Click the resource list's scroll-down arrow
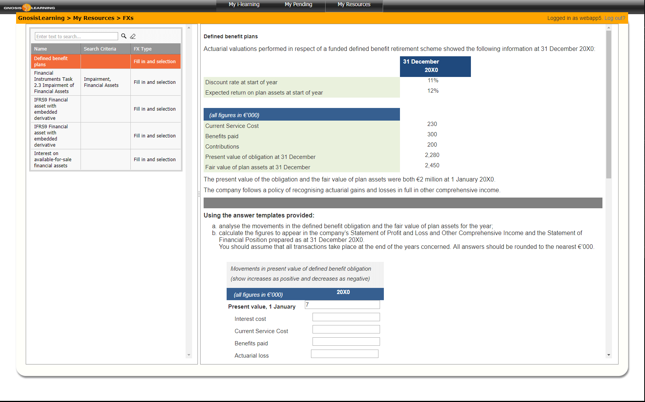Image resolution: width=645 pixels, height=402 pixels. click(189, 355)
